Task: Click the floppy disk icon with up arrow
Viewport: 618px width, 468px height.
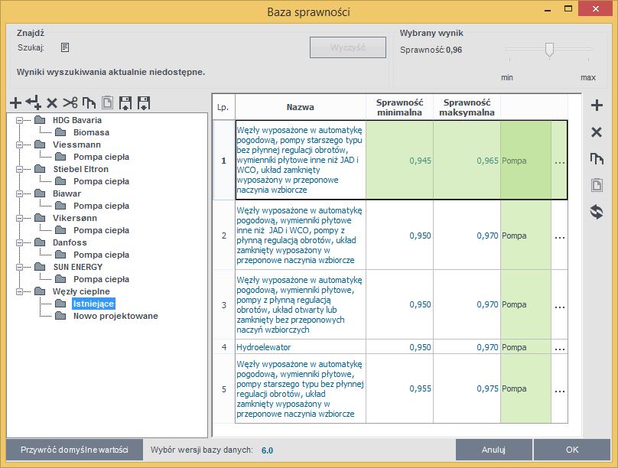Action: tap(125, 102)
